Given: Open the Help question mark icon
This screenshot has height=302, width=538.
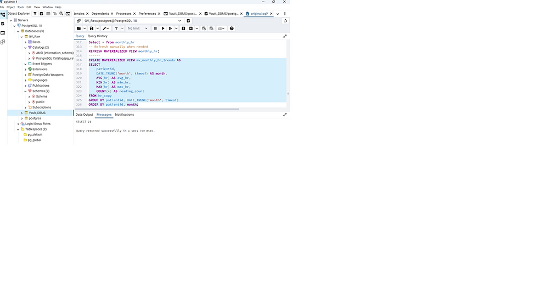Looking at the screenshot, I should [x=232, y=29].
